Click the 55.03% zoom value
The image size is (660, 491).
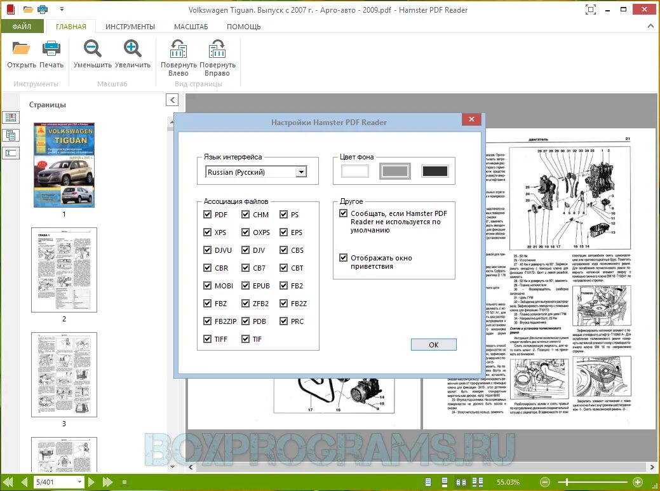tap(508, 482)
